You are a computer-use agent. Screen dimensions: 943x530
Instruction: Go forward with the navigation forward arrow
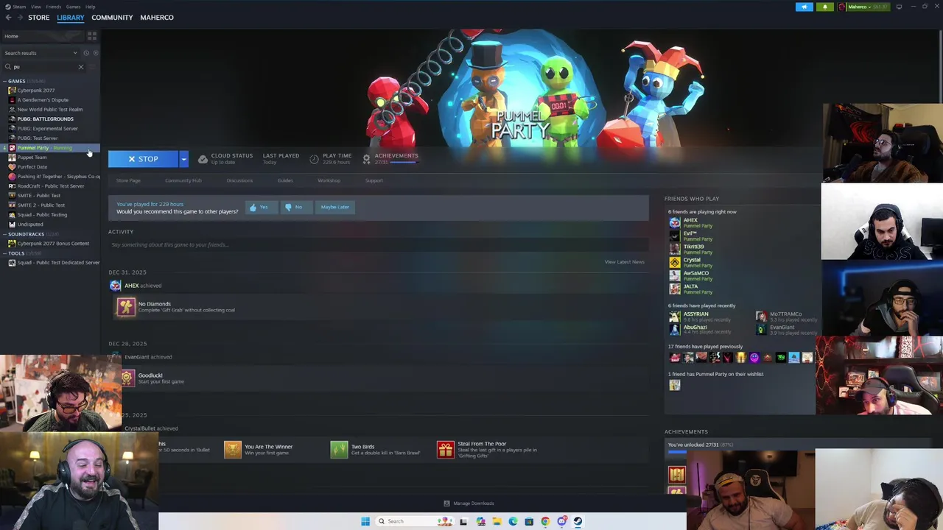[x=20, y=18]
